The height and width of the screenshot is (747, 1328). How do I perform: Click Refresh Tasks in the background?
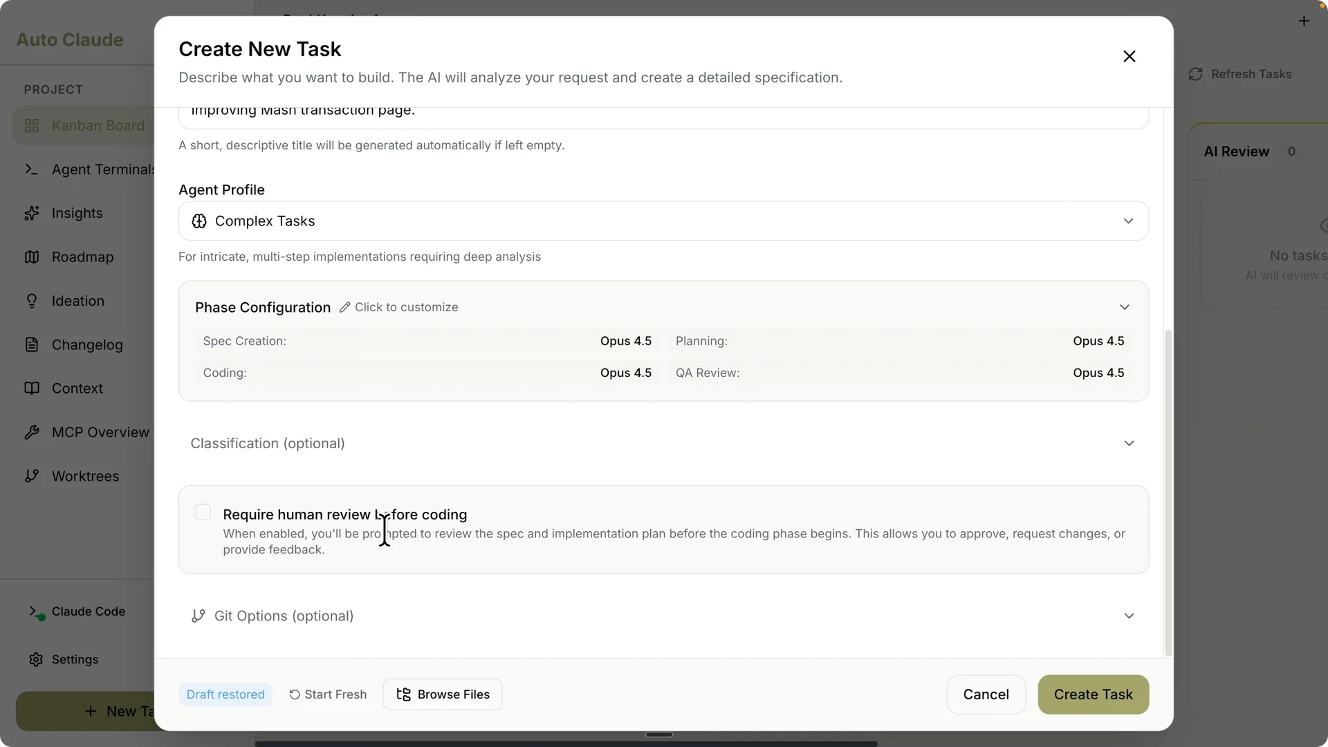pyautogui.click(x=1240, y=74)
